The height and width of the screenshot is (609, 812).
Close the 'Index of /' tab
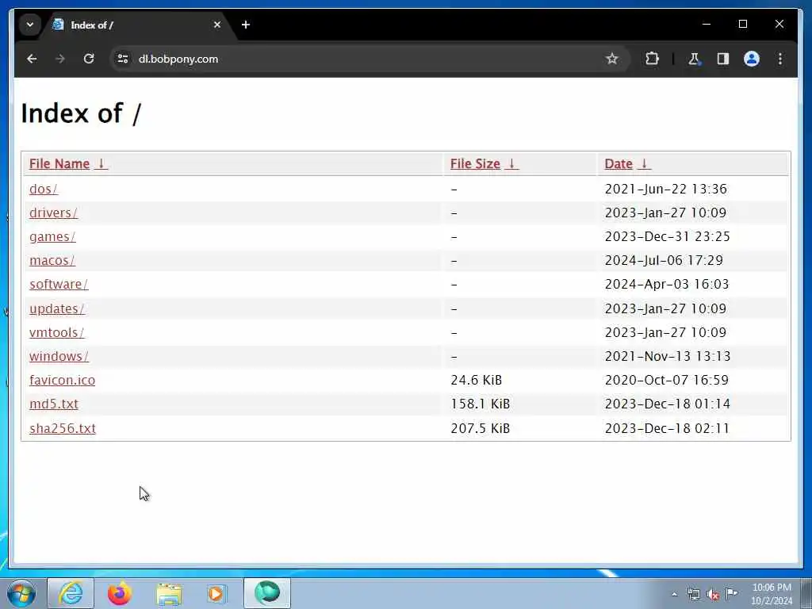pyautogui.click(x=217, y=25)
